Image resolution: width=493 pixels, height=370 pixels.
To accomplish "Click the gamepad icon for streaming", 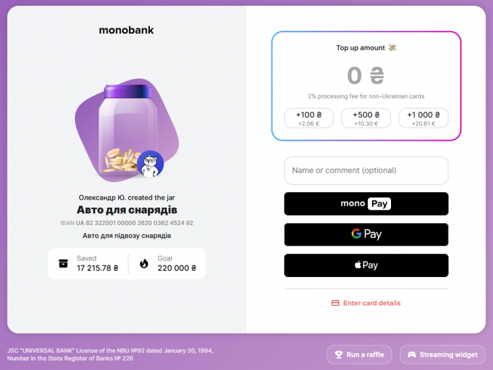I will [411, 354].
